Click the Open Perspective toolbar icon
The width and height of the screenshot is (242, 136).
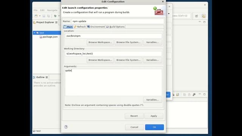click(x=197, y=16)
